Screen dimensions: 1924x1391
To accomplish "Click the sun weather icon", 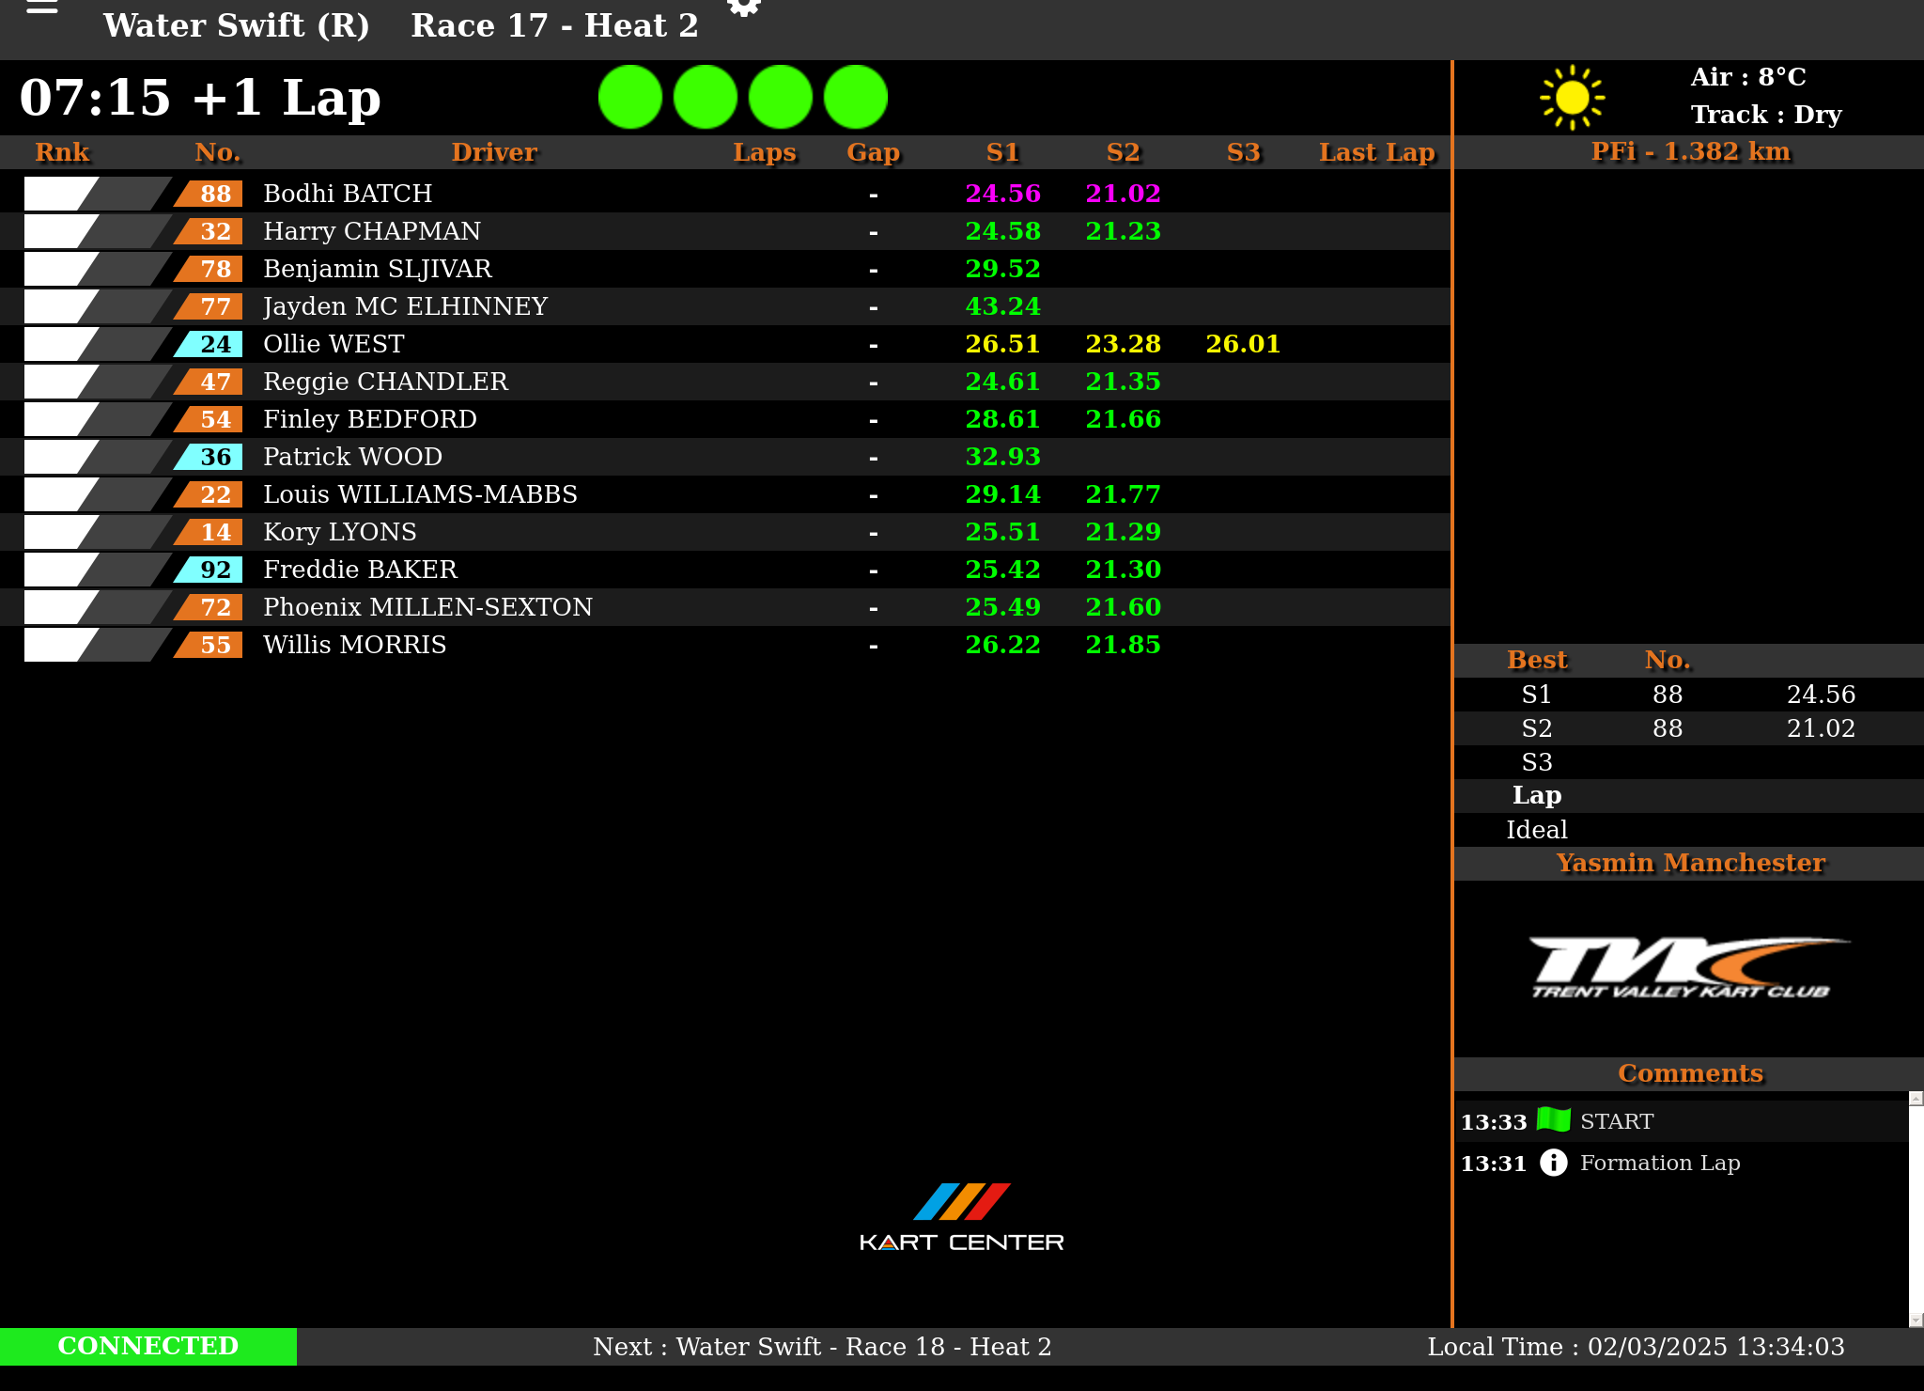I will [1572, 97].
